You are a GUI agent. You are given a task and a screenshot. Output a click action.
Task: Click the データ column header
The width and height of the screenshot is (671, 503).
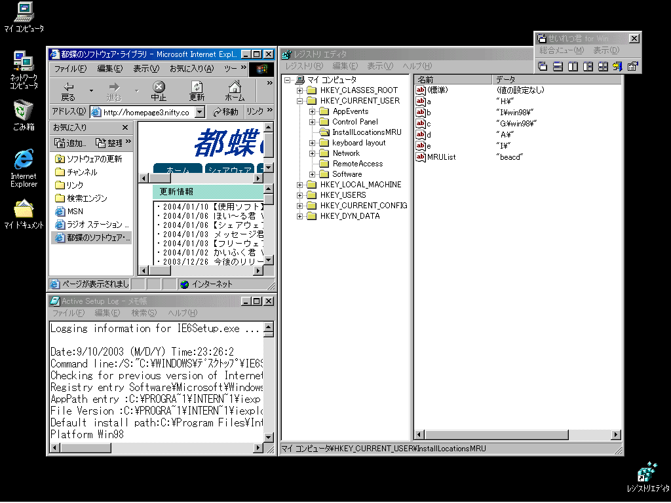[x=557, y=79]
